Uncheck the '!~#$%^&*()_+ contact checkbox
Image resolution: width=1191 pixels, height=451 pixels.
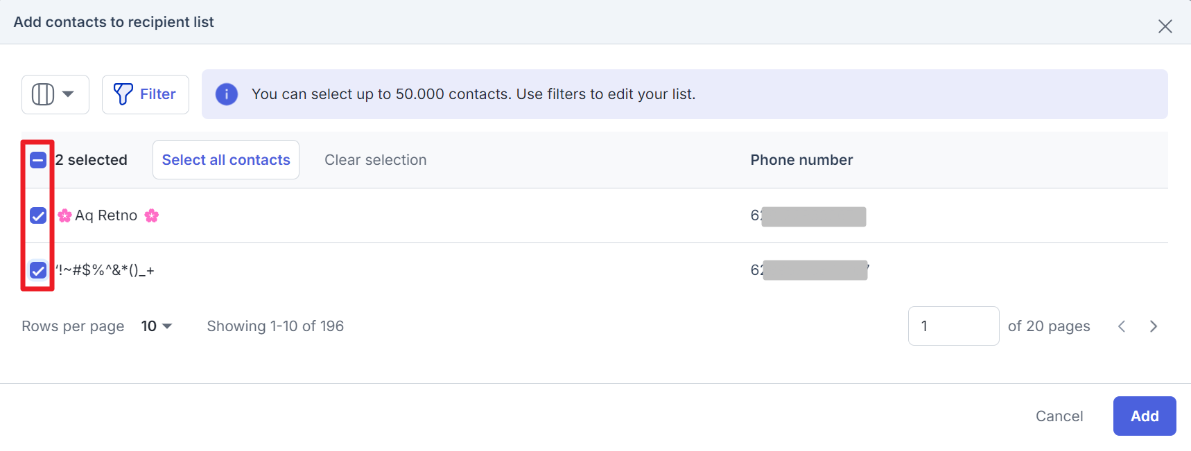tap(38, 270)
